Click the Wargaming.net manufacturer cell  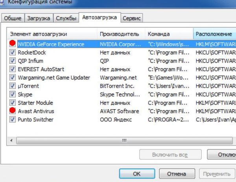[x=118, y=77]
